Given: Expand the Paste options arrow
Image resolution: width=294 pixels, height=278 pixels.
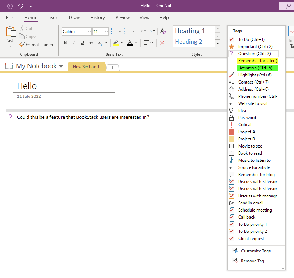Looking at the screenshot, I should pyautogui.click(x=10, y=46).
